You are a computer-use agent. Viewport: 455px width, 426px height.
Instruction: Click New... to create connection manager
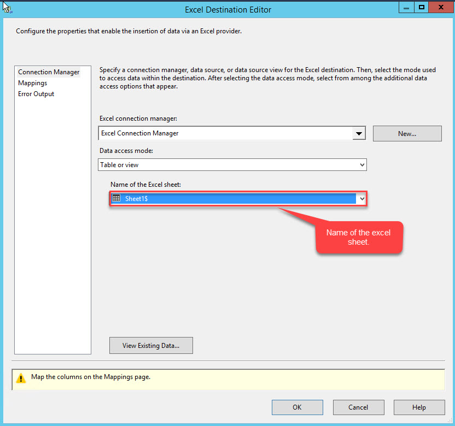tap(407, 134)
